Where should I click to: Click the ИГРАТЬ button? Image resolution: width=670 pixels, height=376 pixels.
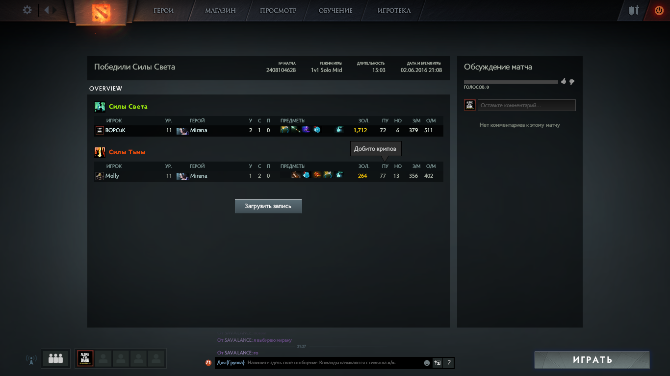pyautogui.click(x=592, y=360)
